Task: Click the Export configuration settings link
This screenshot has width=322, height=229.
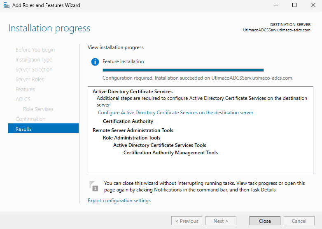Action: click(119, 201)
